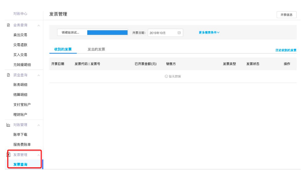Open the calendar icon in 开票日期 field
Screen dimensions: 303x171
(x=179, y=33)
